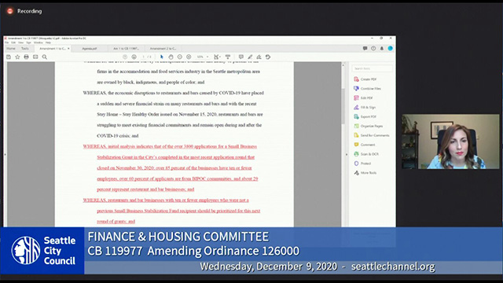Choose the Selection arrow tool

point(162,57)
